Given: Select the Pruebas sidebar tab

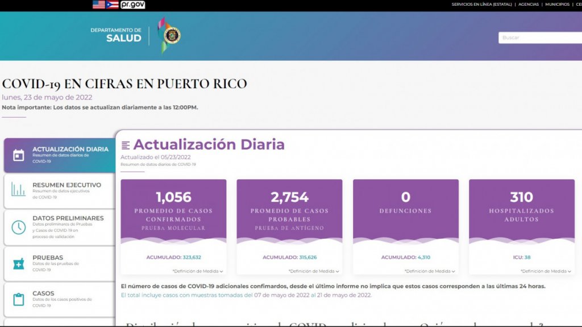Looking at the screenshot, I should (x=60, y=264).
